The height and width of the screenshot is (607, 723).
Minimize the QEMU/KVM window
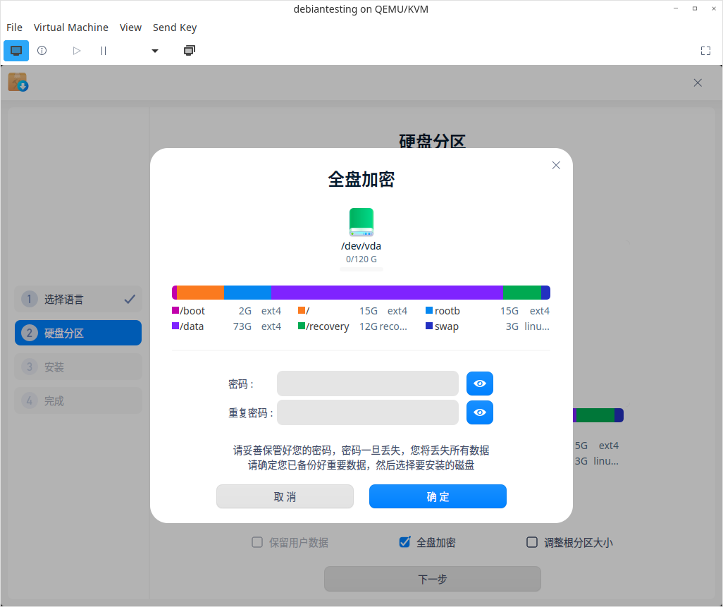tap(676, 8)
